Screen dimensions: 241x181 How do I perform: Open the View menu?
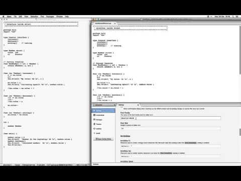(26, 17)
